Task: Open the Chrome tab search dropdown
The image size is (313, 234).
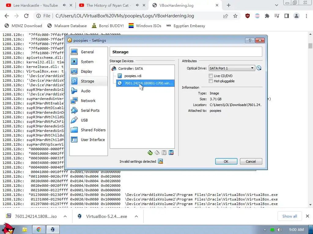Action: coord(276,5)
